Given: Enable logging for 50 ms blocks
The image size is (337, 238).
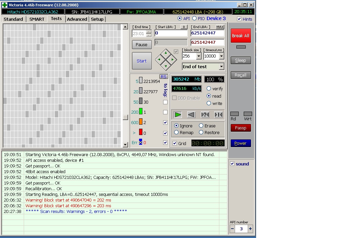Looking at the screenshot, I should click(x=165, y=102).
